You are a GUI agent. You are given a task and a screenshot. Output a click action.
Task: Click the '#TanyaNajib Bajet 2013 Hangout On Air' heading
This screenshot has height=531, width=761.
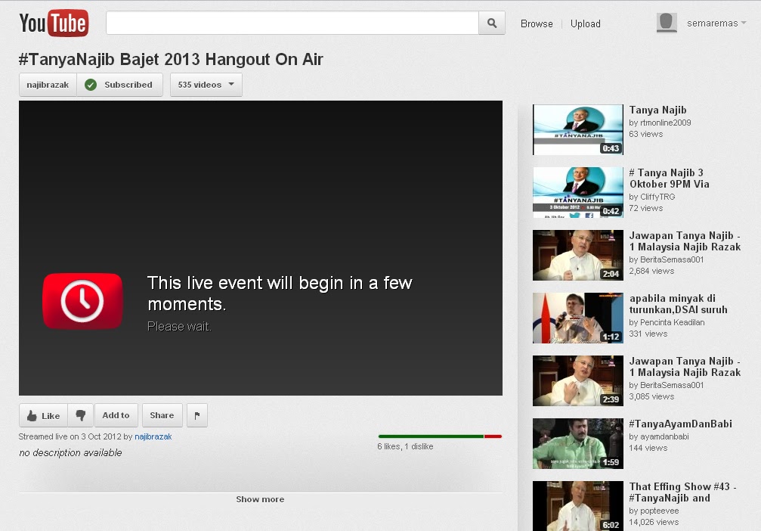[171, 59]
